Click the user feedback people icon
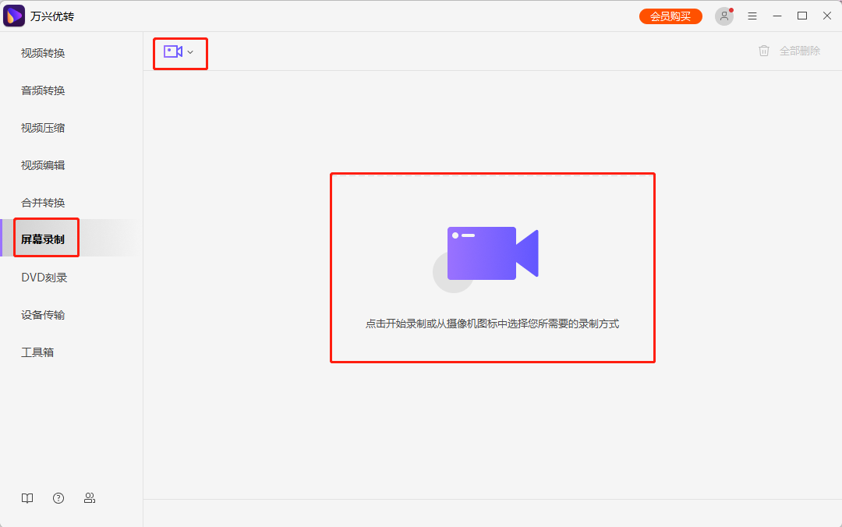 tap(90, 498)
